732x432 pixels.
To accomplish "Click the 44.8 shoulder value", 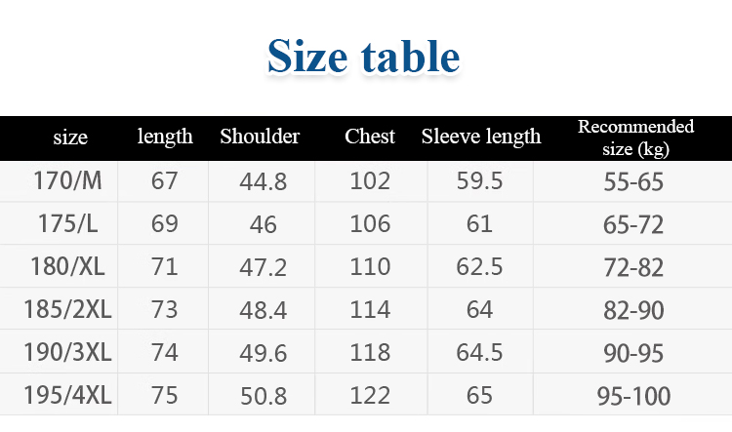I will [x=263, y=181].
